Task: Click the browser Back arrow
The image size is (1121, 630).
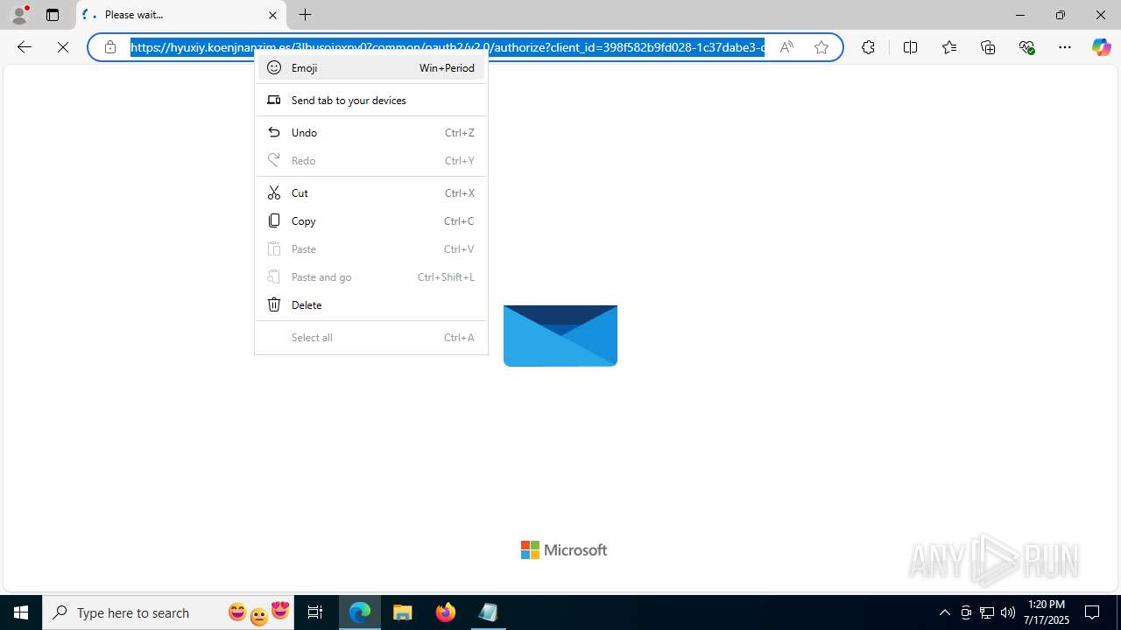Action: click(25, 47)
